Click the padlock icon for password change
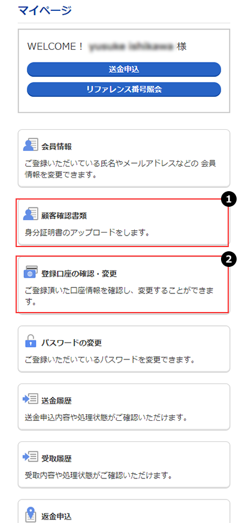The width and height of the screenshot is (248, 523). (x=31, y=341)
